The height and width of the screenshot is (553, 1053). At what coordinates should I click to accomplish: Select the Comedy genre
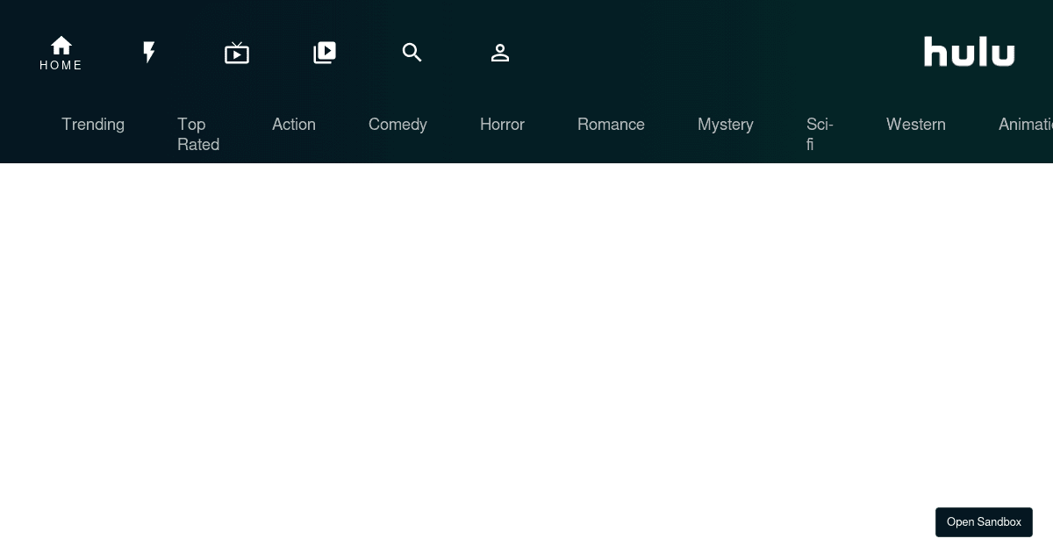(398, 125)
